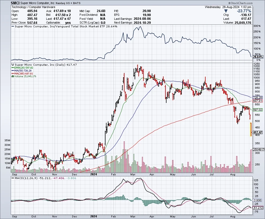Screen dimensions: 265x219
Task: Select the 417.47 last price tag on the right axis
Action: coord(258,132)
